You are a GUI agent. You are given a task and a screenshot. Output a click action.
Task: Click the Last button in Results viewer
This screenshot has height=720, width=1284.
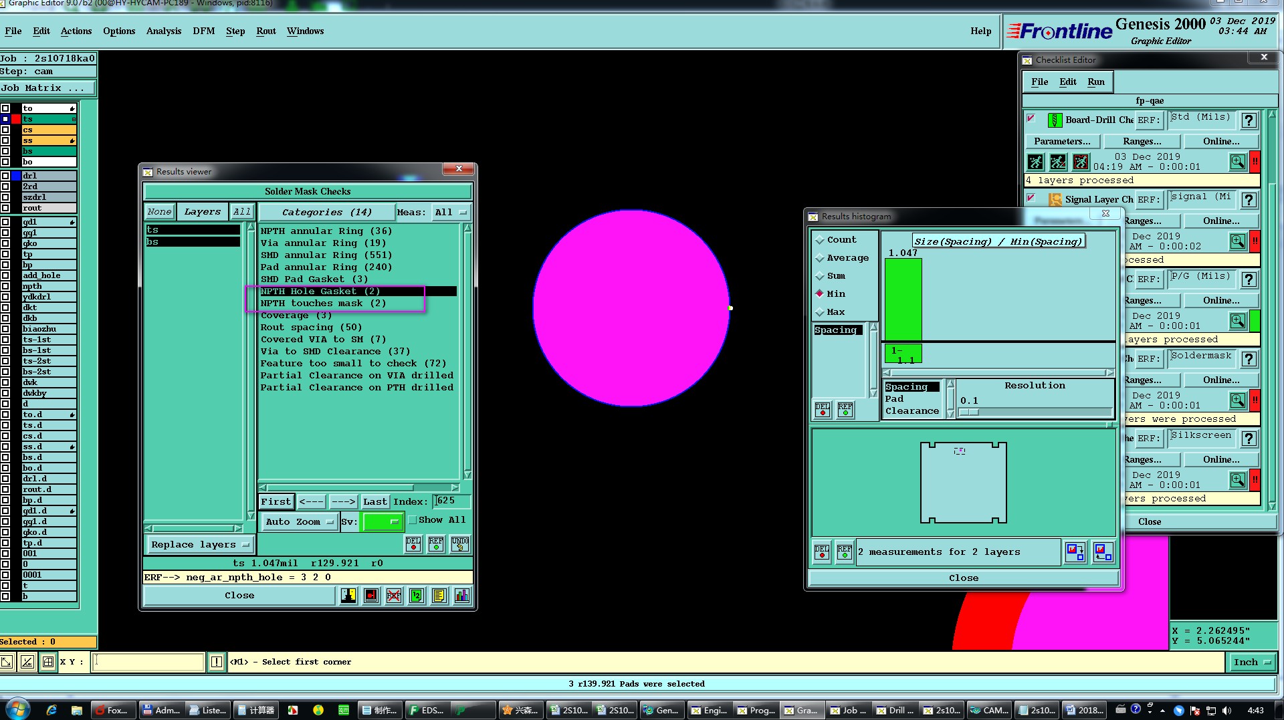pos(374,501)
